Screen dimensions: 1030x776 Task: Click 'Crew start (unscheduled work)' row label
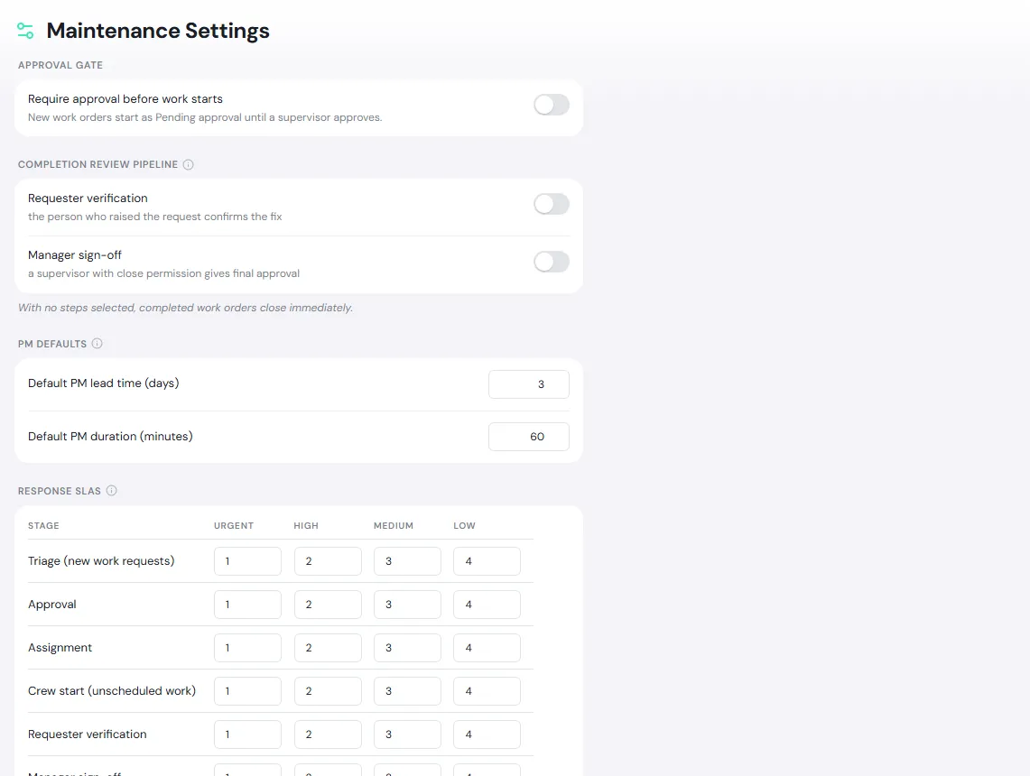tap(112, 691)
